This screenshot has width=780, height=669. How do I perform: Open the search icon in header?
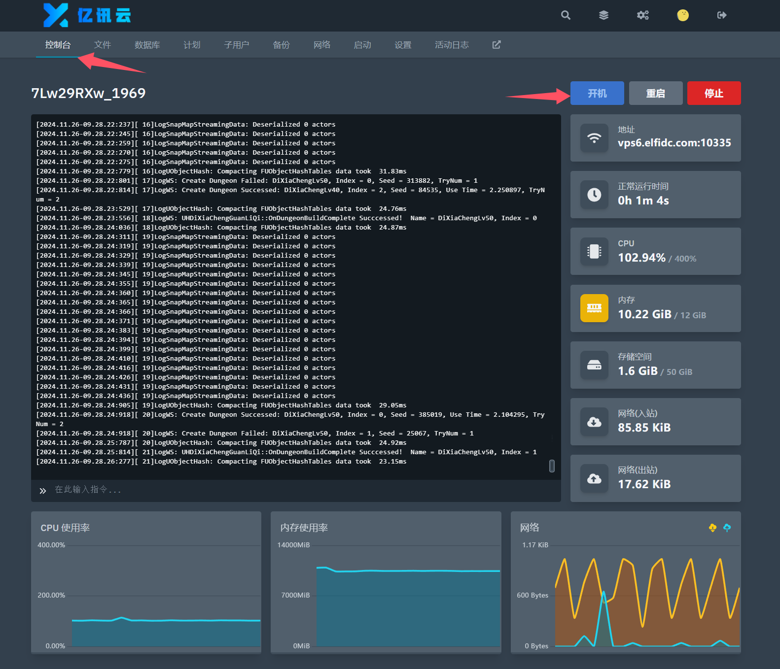tap(566, 15)
